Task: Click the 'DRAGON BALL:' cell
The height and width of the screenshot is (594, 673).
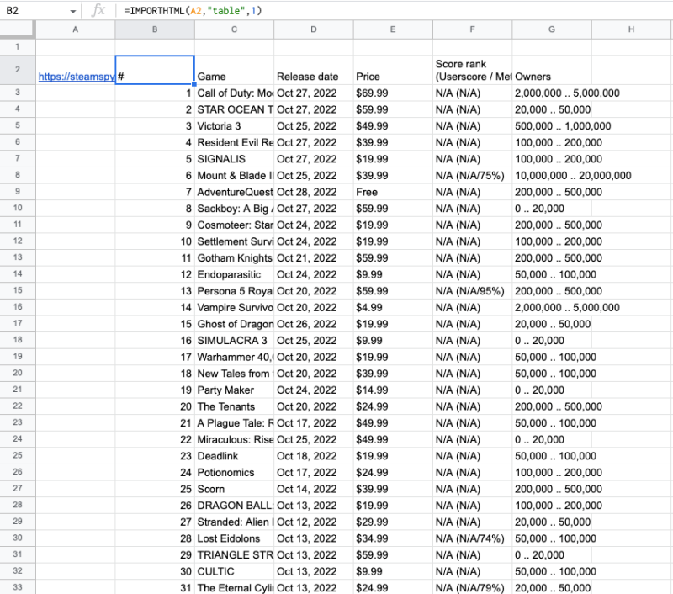Action: tap(234, 506)
